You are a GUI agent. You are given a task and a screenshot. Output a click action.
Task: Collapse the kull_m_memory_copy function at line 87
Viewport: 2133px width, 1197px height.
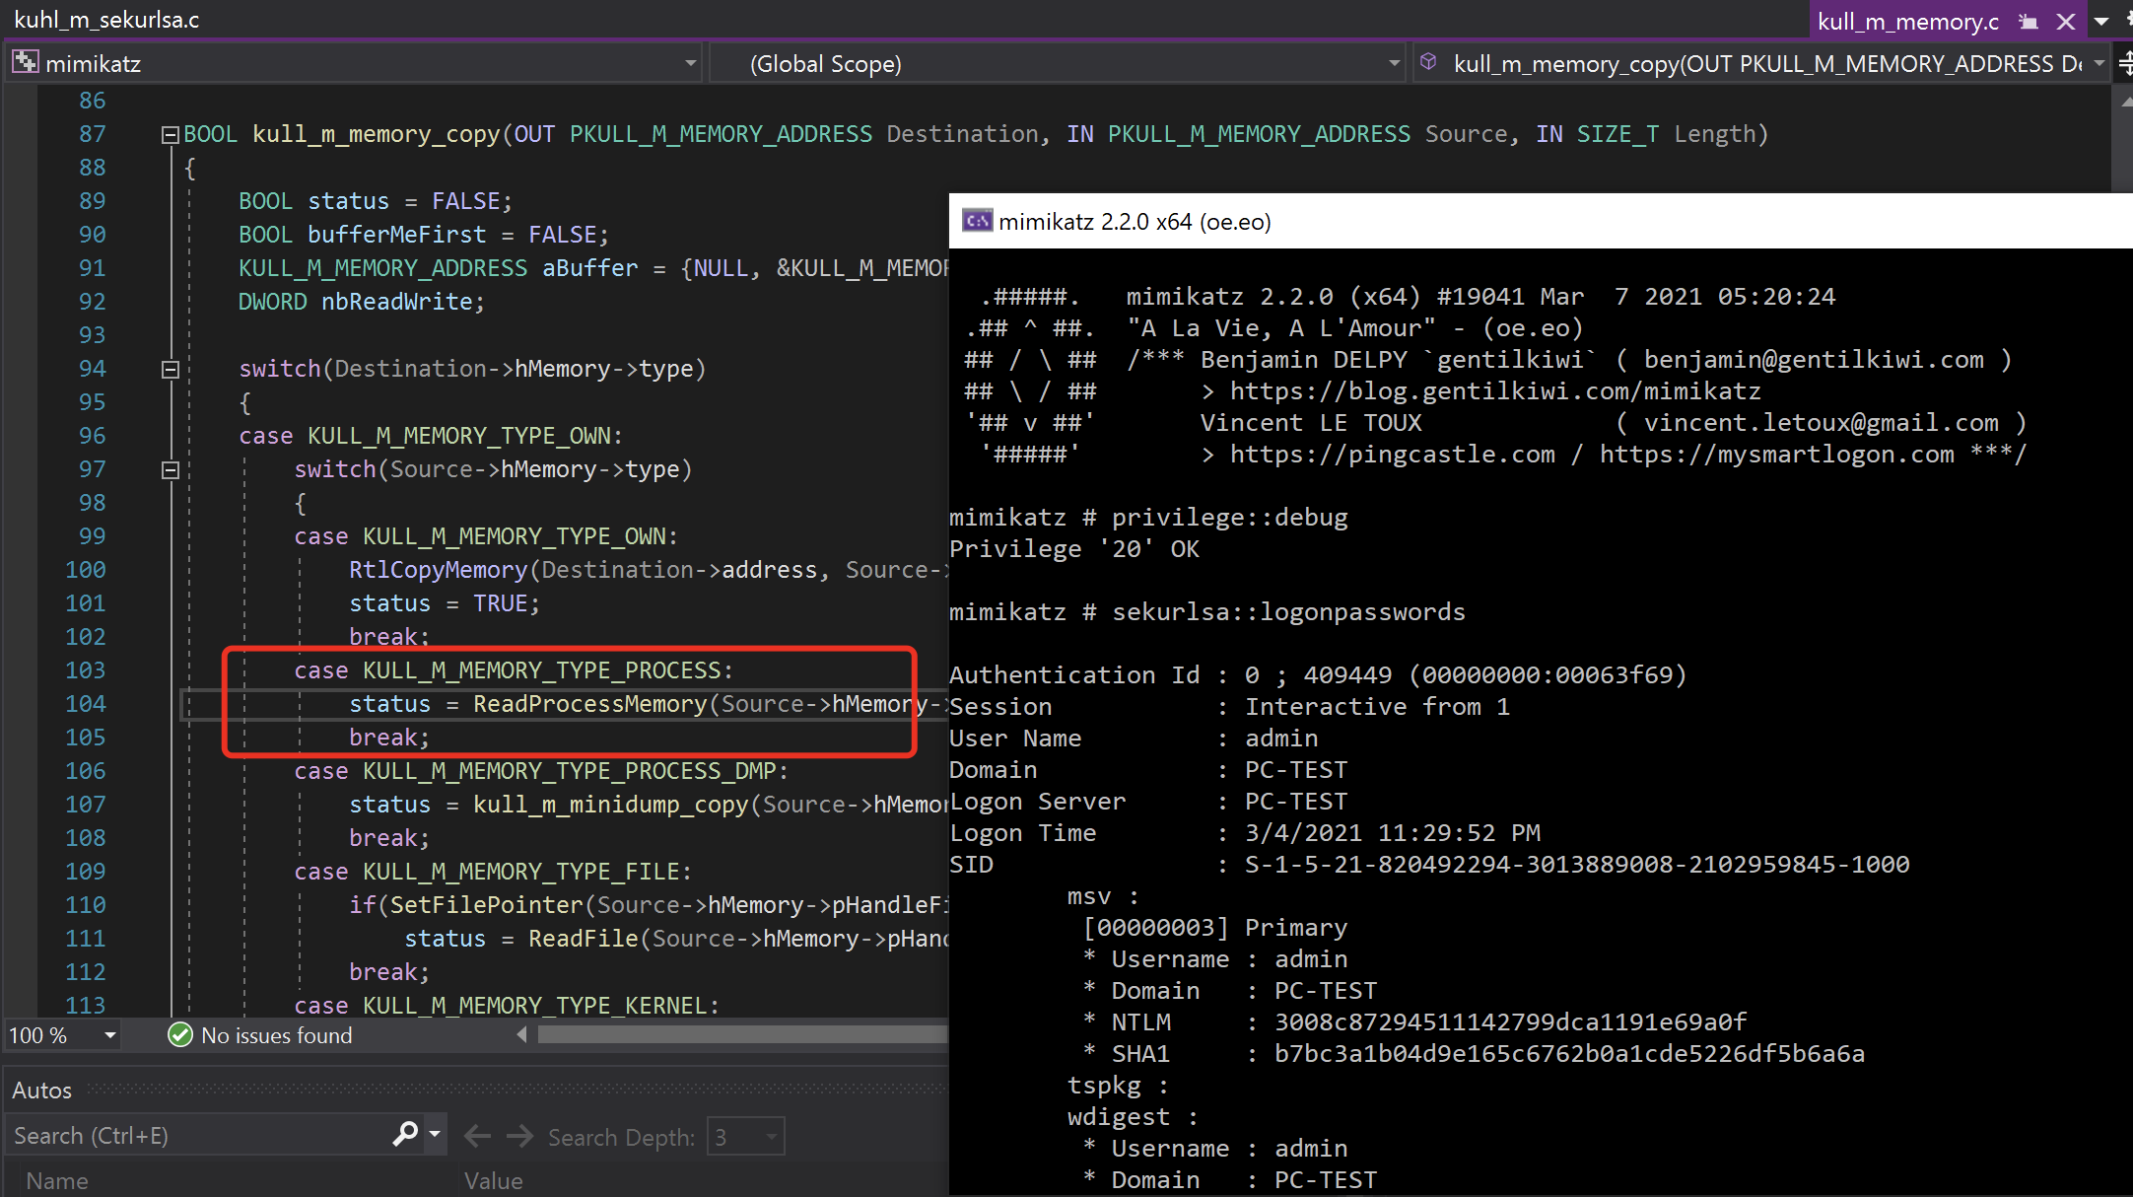170,134
